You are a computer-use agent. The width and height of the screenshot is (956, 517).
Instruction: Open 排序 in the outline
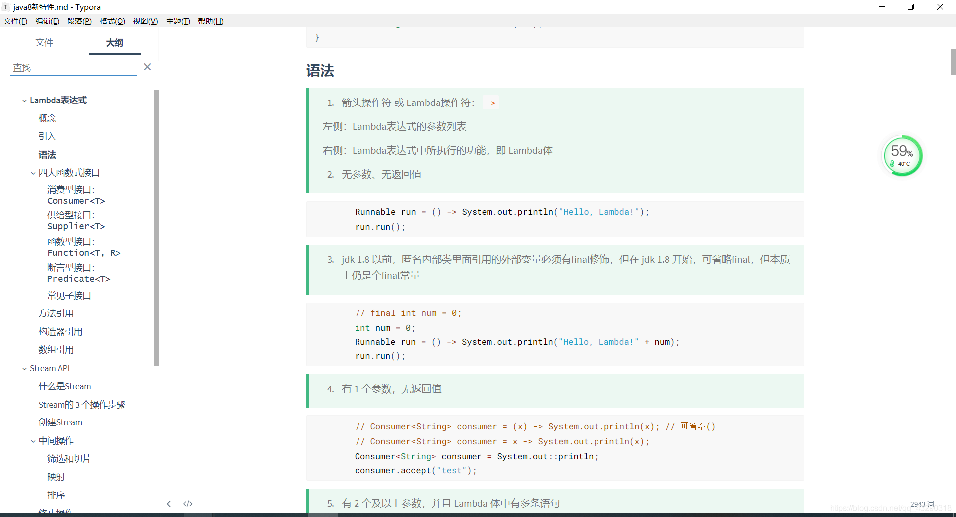[56, 495]
